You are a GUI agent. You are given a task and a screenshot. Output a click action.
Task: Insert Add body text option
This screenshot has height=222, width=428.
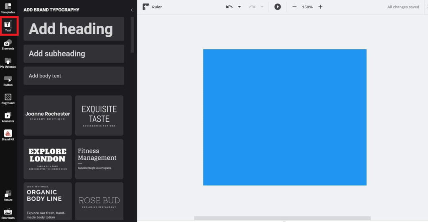pyautogui.click(x=74, y=76)
